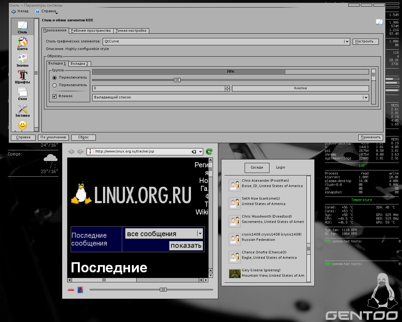Open the QtCurve widget style dropdown
This screenshot has width=402, height=322.
click(x=226, y=42)
